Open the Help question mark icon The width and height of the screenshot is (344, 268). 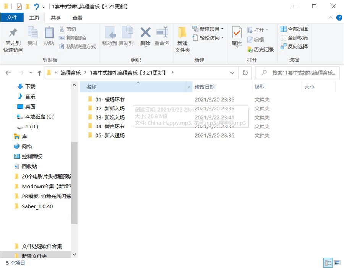(339, 18)
